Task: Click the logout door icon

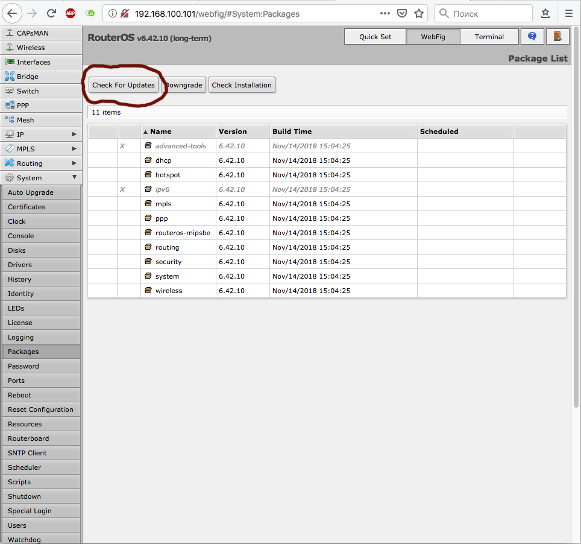Action: coord(557,36)
